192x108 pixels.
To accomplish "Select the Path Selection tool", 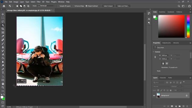I will coord(3,76).
